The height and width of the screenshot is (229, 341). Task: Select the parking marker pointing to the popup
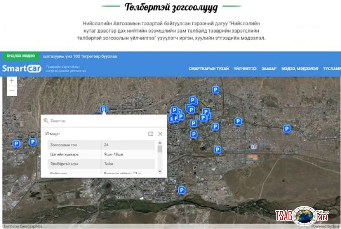coord(104,110)
